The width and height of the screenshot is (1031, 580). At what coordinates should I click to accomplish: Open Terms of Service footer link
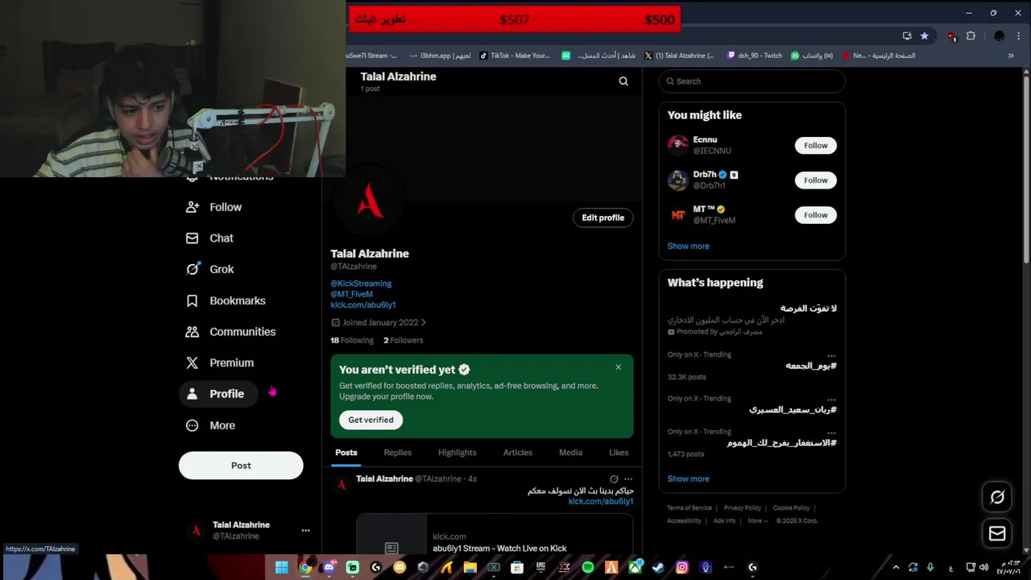tap(689, 508)
